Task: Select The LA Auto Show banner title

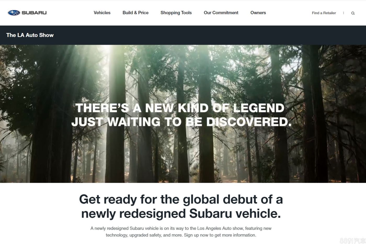Action: pos(30,35)
